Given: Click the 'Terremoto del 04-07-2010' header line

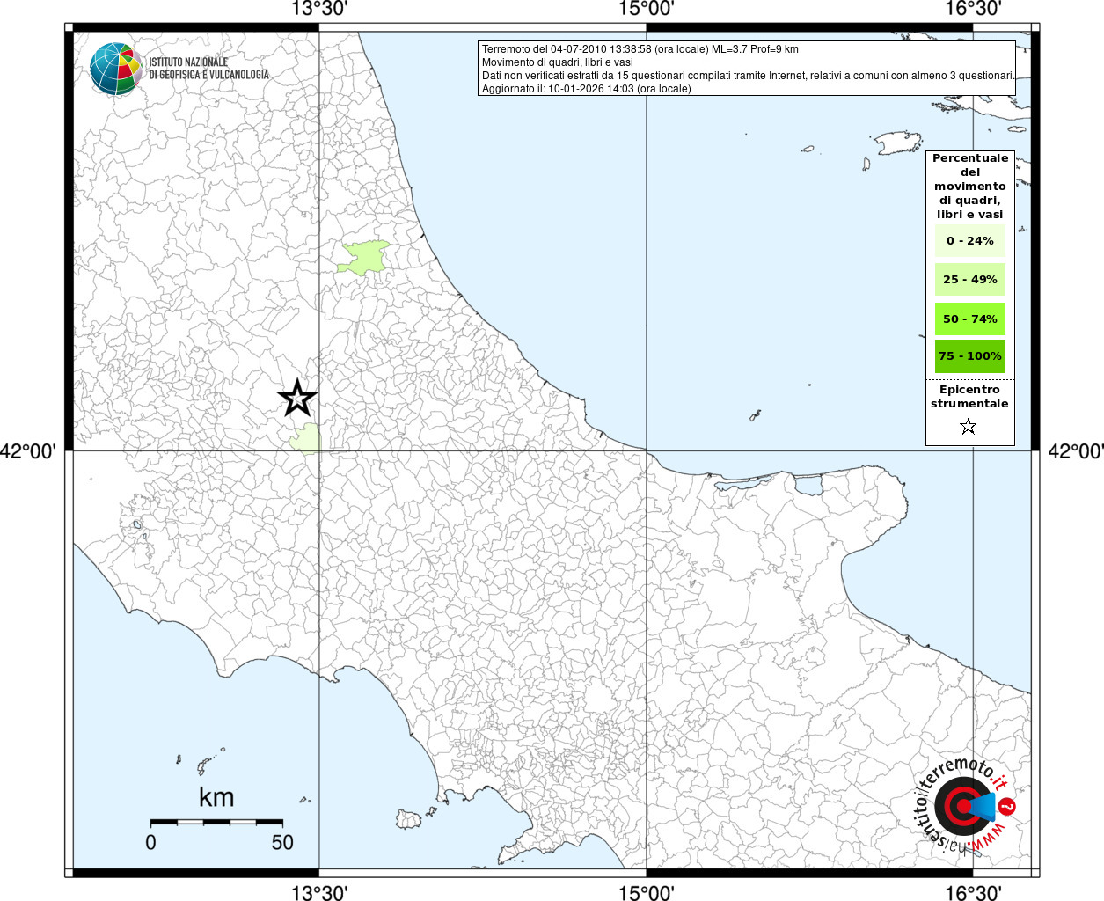Looking at the screenshot, I should click(640, 49).
